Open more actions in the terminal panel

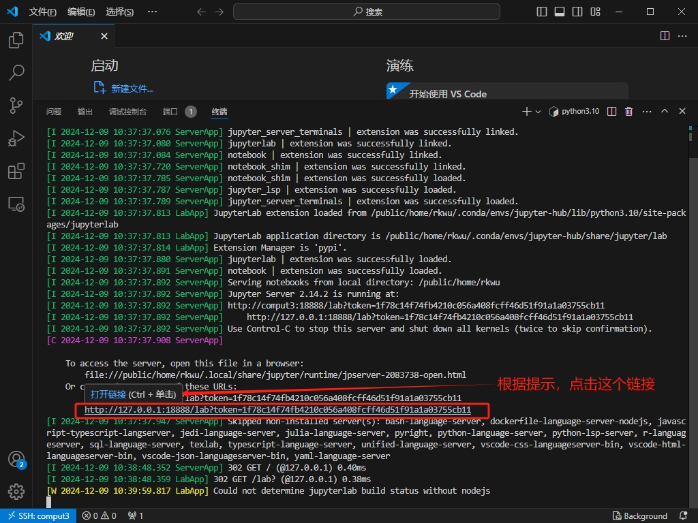pos(647,111)
